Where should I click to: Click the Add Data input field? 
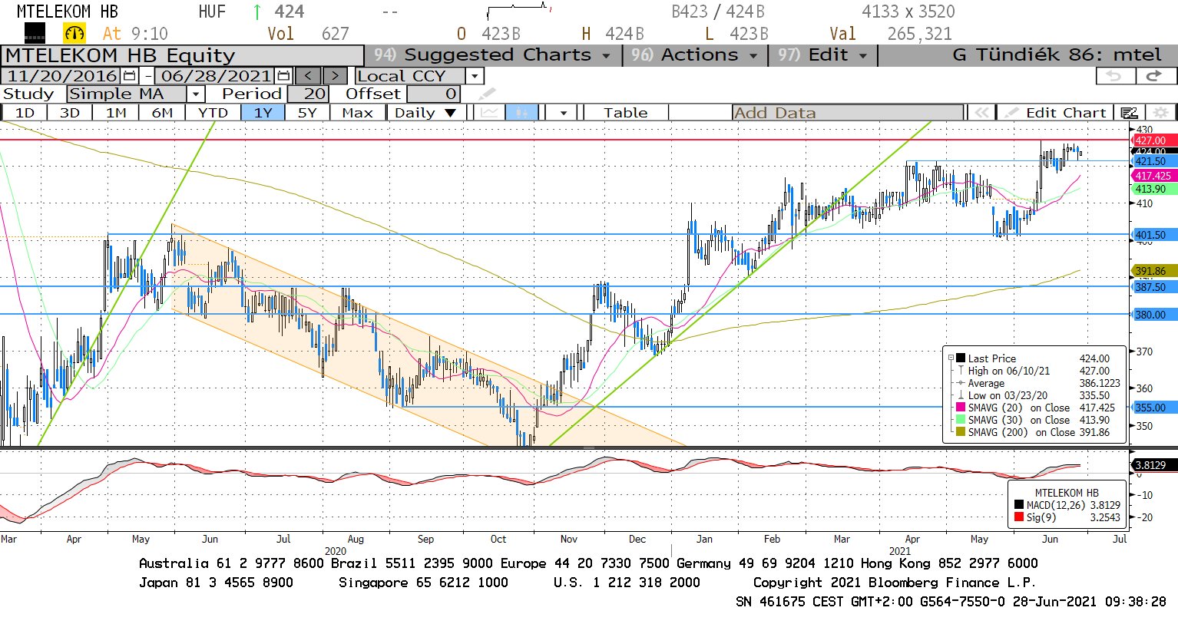coord(848,113)
